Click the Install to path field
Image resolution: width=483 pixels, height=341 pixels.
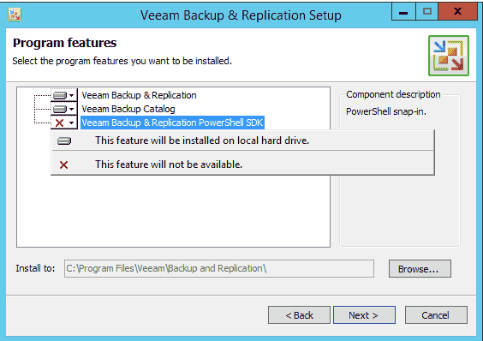click(219, 268)
